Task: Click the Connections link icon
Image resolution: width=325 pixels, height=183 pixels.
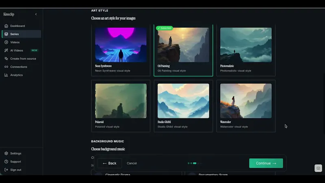Action: click(6, 67)
